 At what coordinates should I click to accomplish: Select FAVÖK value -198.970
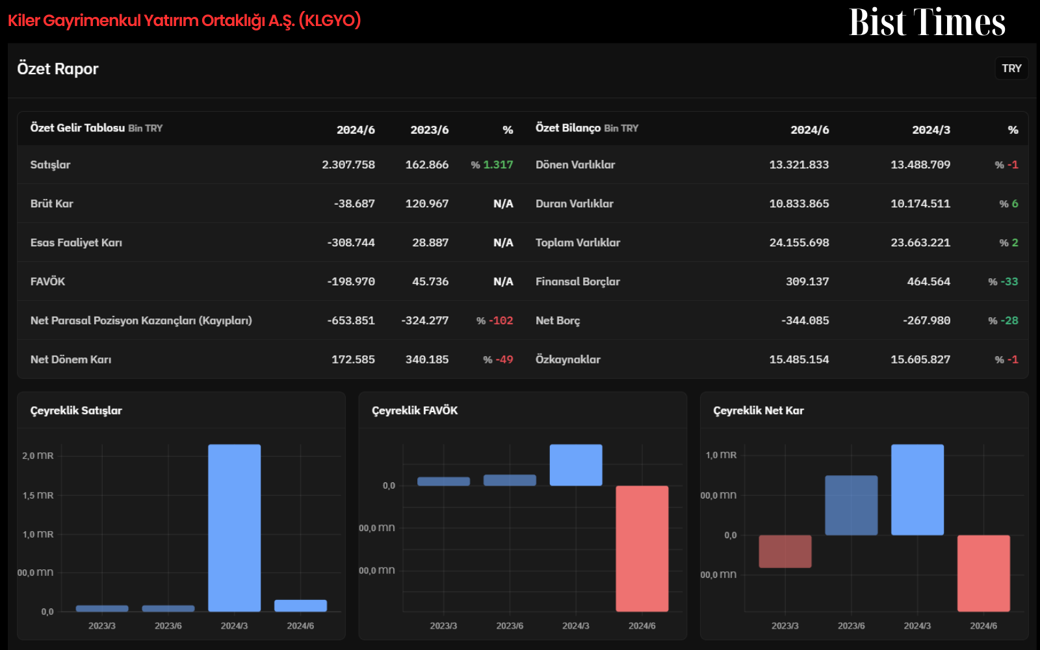point(351,281)
